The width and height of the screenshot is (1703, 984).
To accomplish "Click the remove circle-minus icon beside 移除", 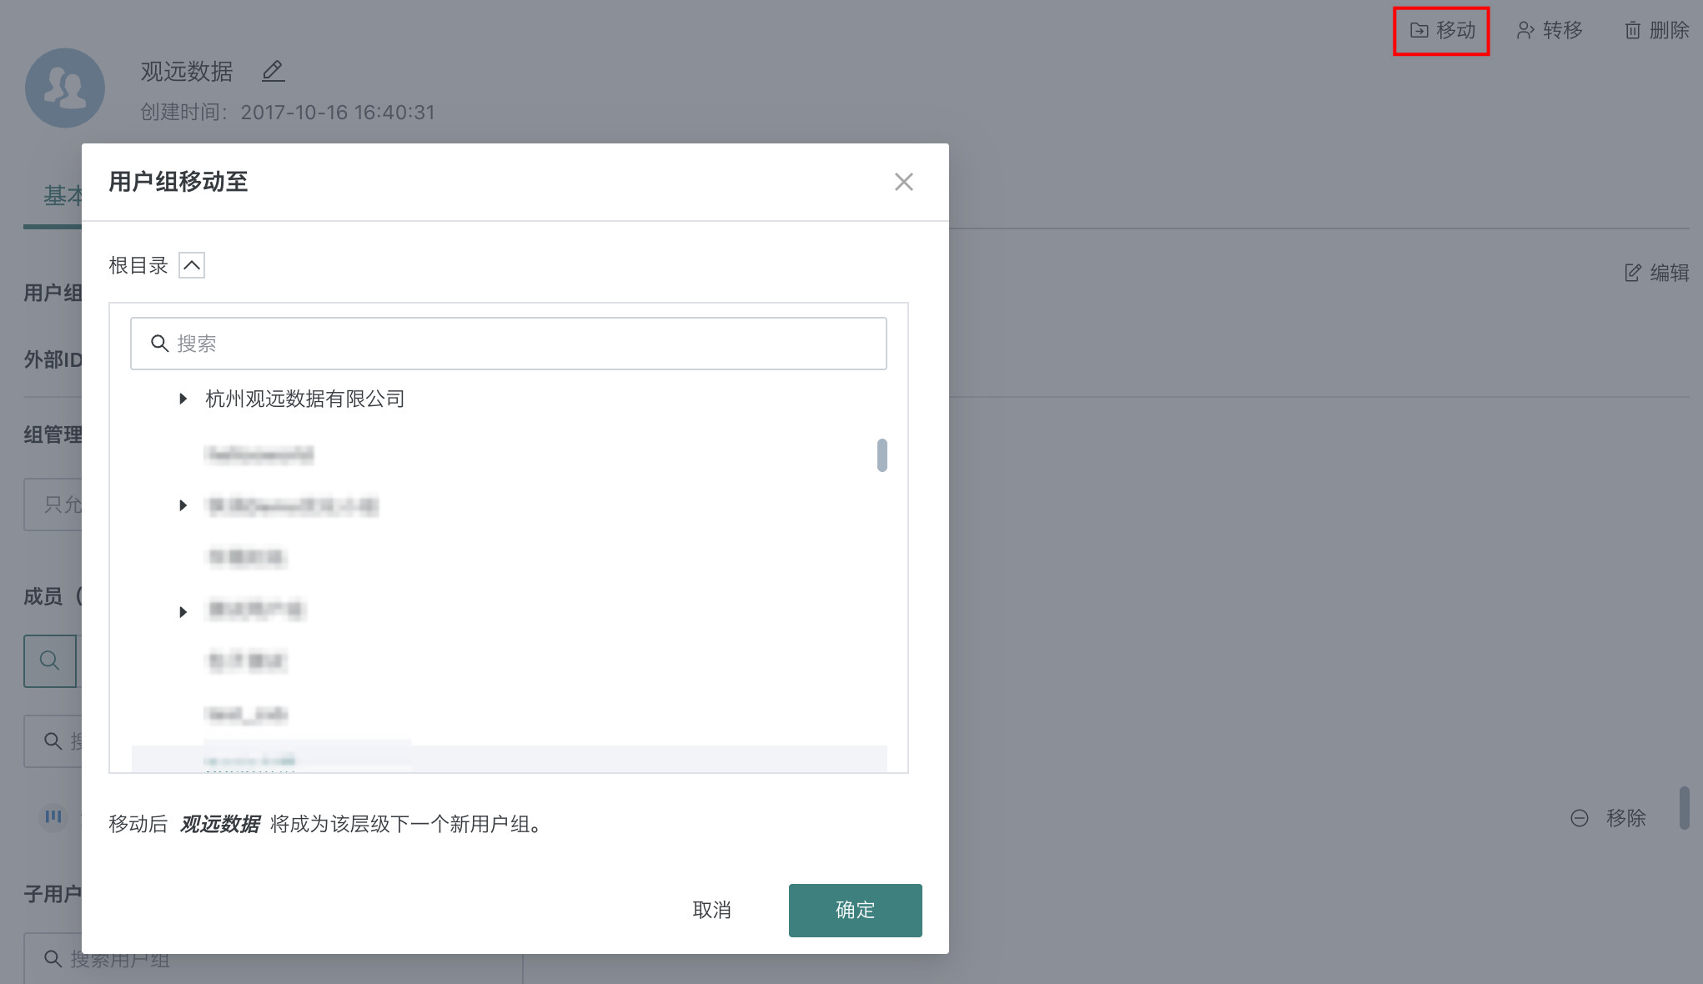I will point(1579,818).
